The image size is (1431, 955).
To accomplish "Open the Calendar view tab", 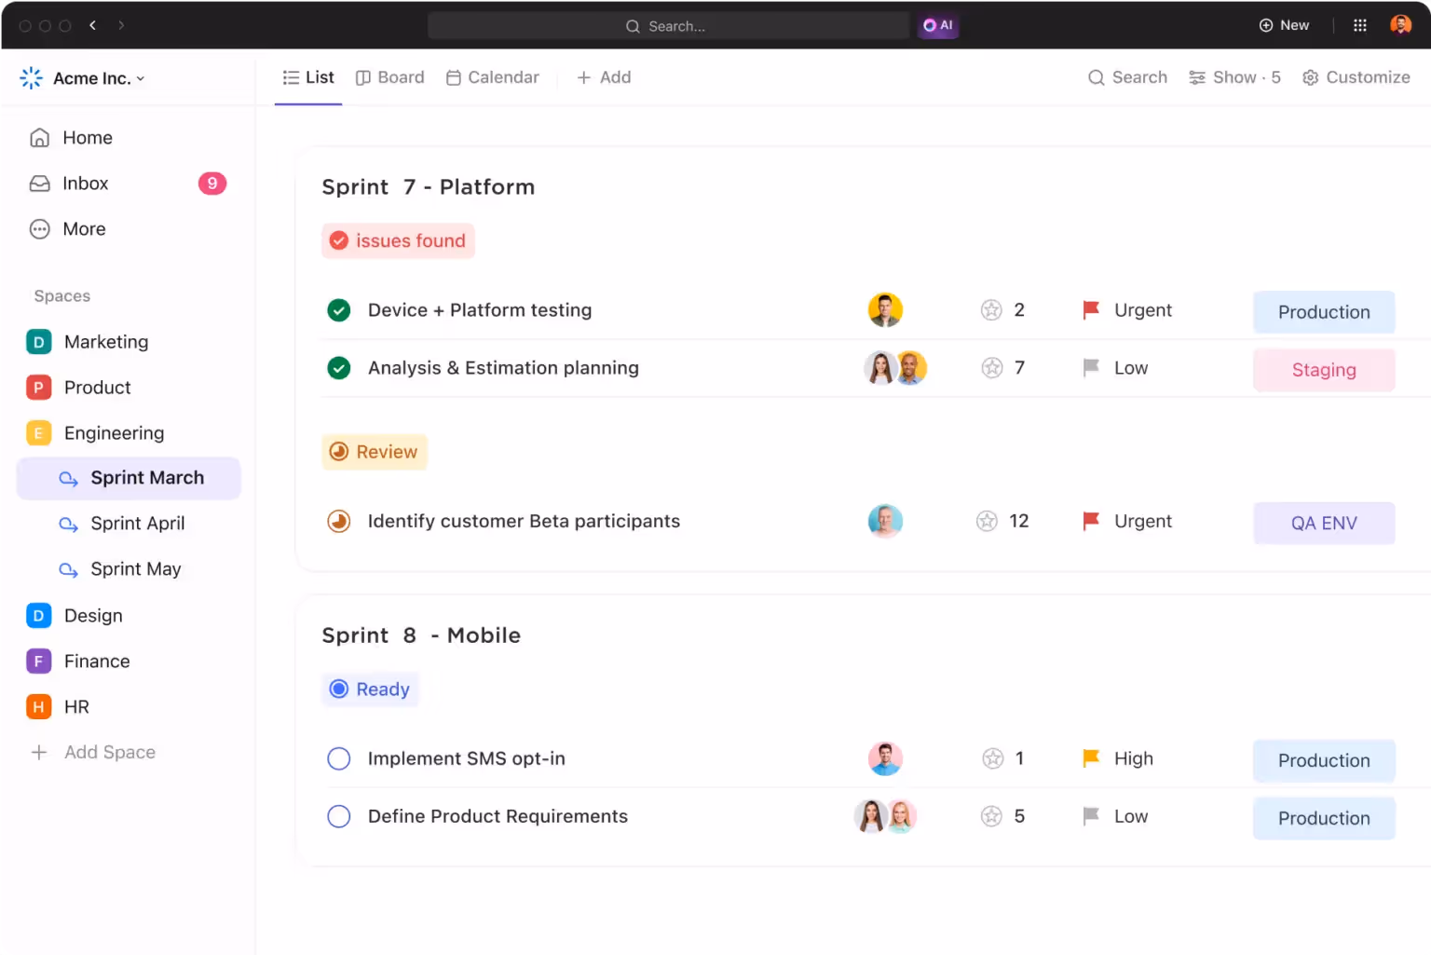I will click(492, 77).
